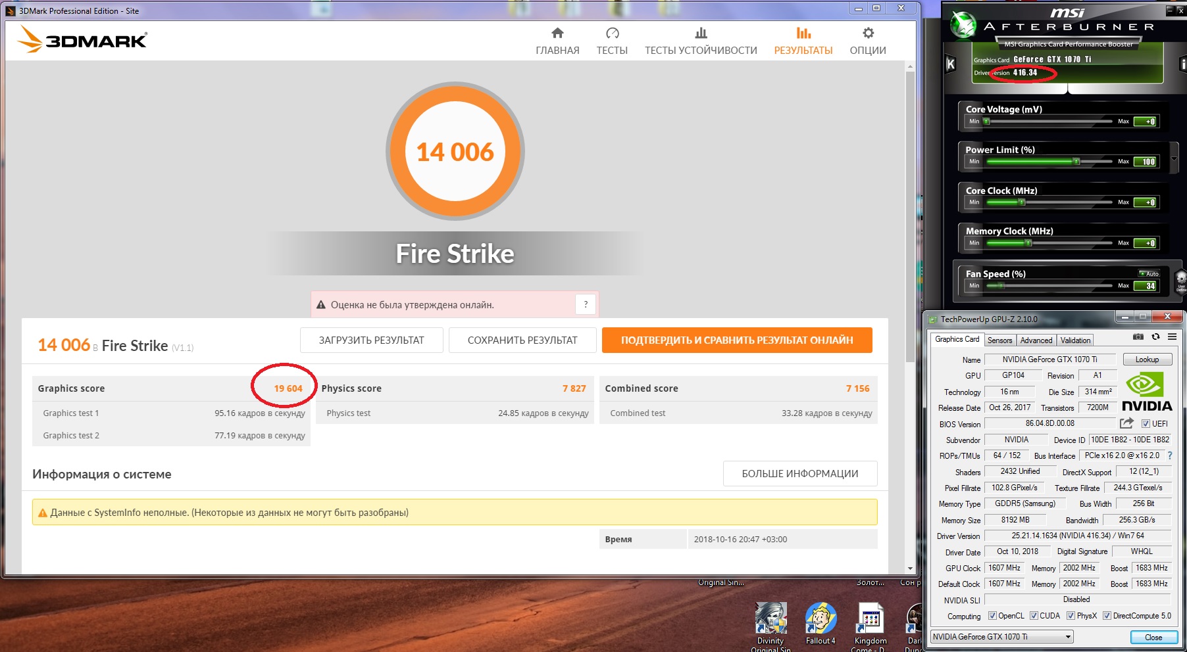Toggle the Fan Speed Auto button
Viewport: 1187px width, 652px height.
click(x=1149, y=273)
